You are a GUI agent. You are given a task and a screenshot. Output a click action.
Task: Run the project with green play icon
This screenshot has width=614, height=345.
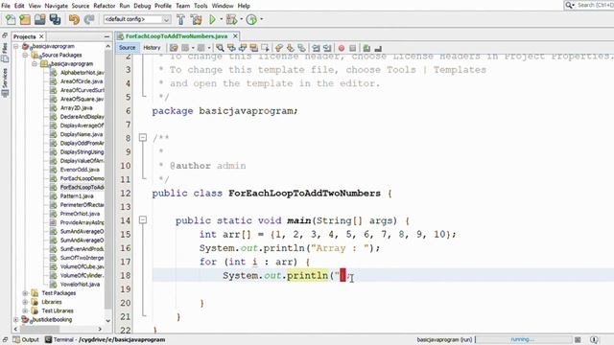click(212, 19)
